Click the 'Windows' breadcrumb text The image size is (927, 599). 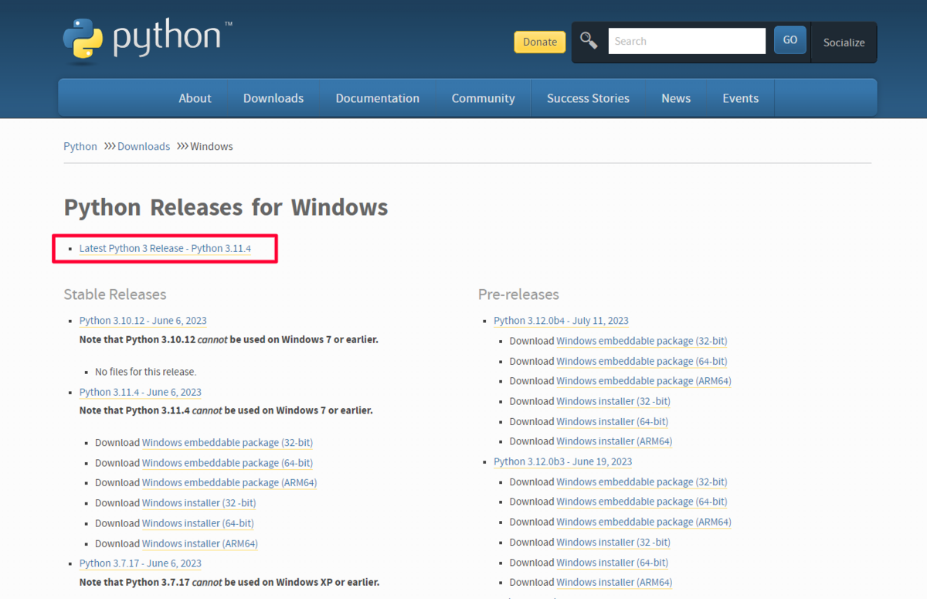(x=212, y=146)
